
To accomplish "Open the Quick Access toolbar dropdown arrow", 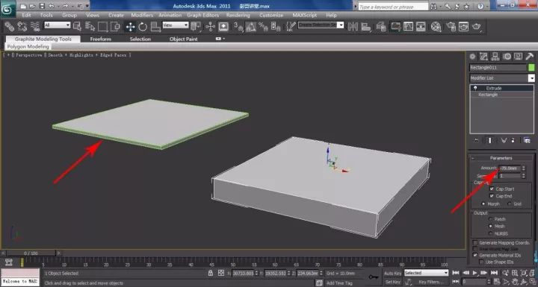I will pyautogui.click(x=87, y=6).
